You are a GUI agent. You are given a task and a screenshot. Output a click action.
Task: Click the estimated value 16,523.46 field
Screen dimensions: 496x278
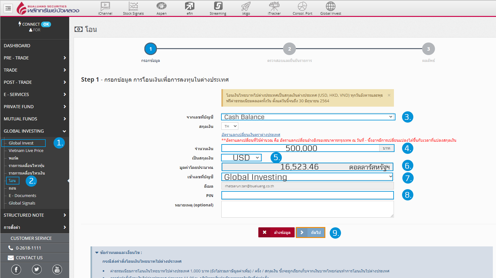307,167
